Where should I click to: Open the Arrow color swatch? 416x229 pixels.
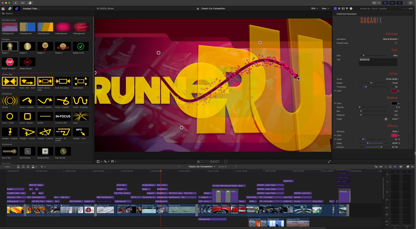coord(394,91)
